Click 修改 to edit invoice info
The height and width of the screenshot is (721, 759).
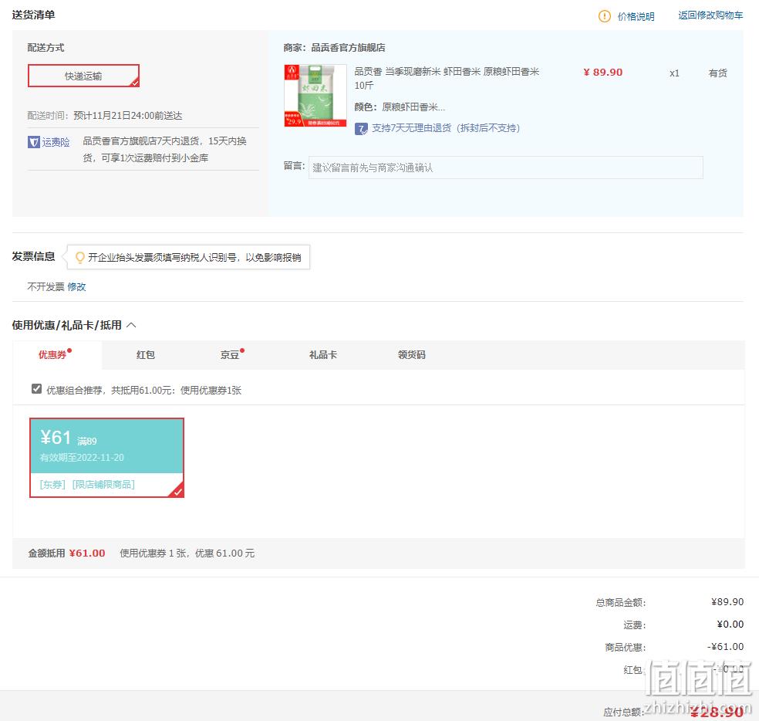click(x=76, y=287)
